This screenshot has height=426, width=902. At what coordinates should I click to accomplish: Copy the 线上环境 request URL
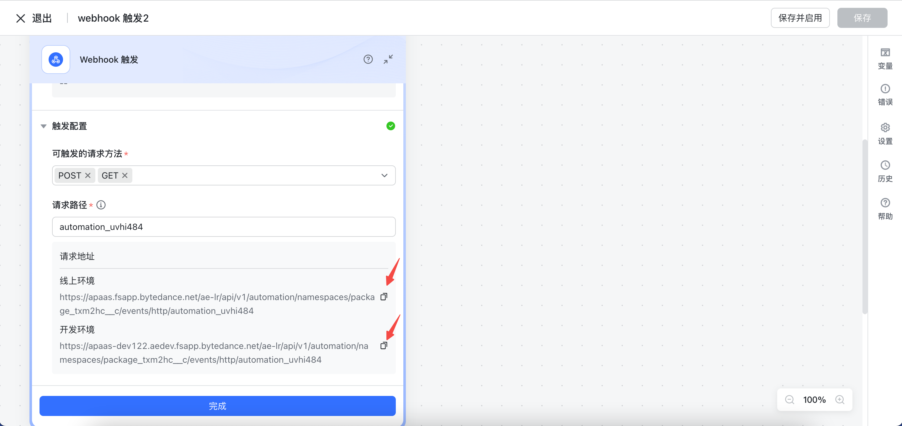384,297
